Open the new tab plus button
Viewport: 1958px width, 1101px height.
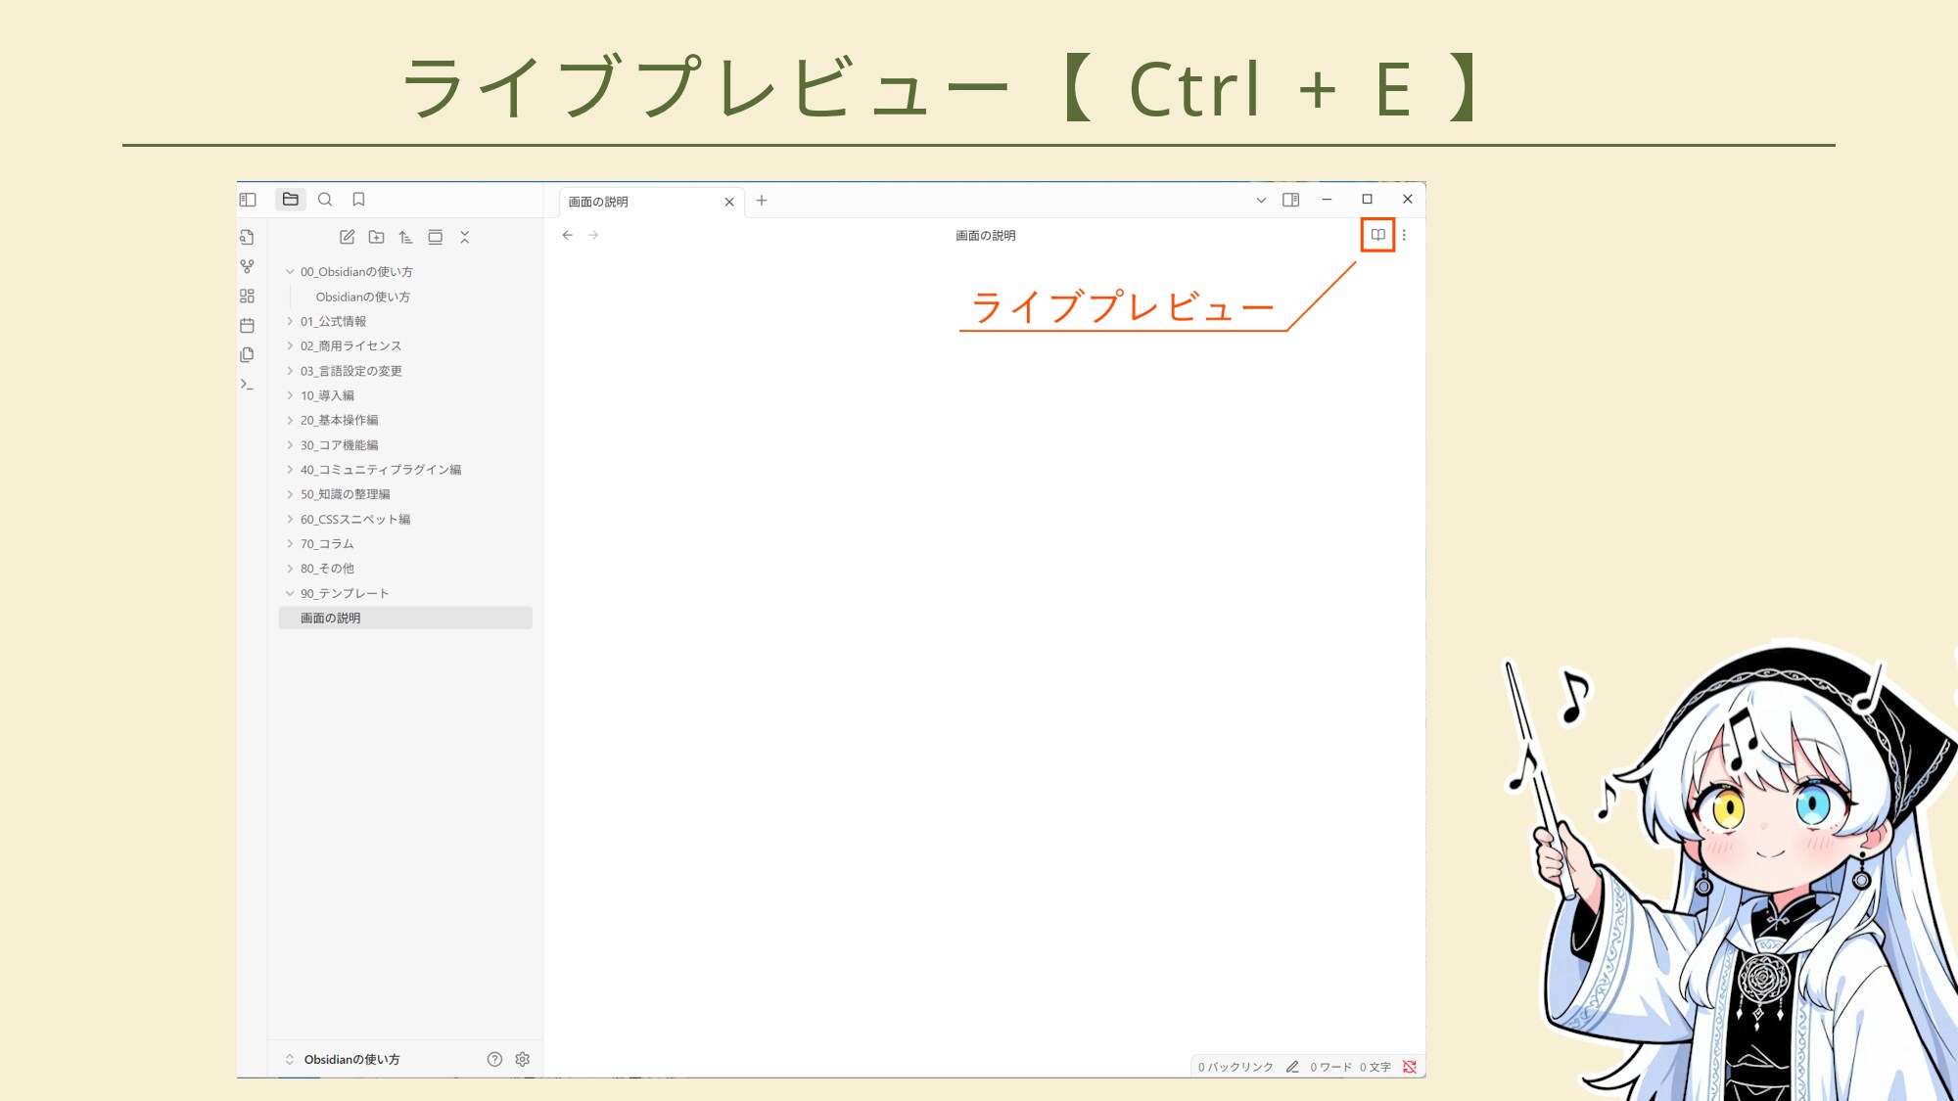coord(762,201)
